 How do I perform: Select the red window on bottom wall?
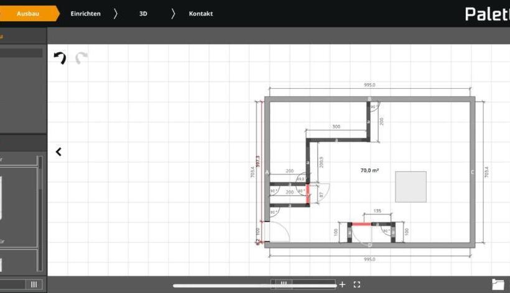(362, 224)
